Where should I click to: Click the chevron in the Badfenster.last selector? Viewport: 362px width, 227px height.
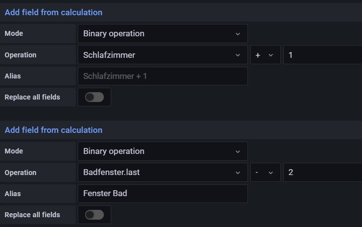(x=238, y=173)
